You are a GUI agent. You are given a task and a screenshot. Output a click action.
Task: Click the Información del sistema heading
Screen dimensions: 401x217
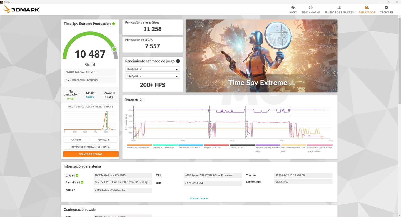click(x=82, y=166)
